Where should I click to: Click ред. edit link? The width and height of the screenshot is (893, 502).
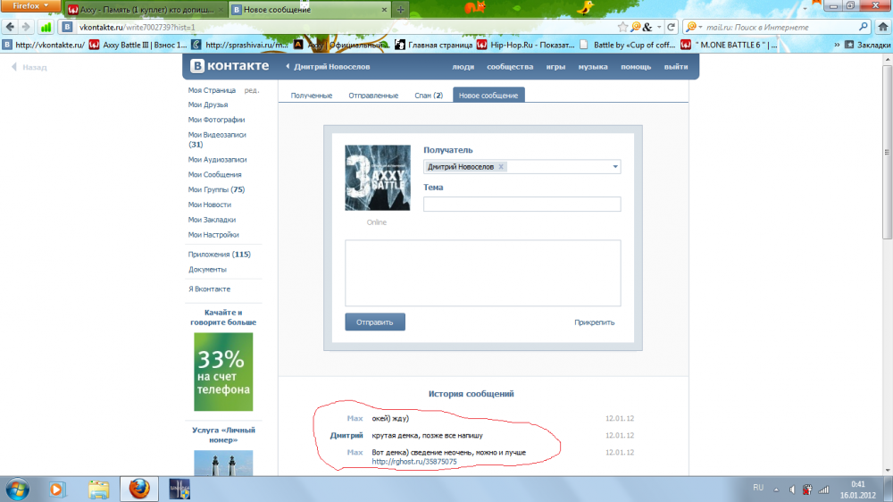[x=251, y=90]
